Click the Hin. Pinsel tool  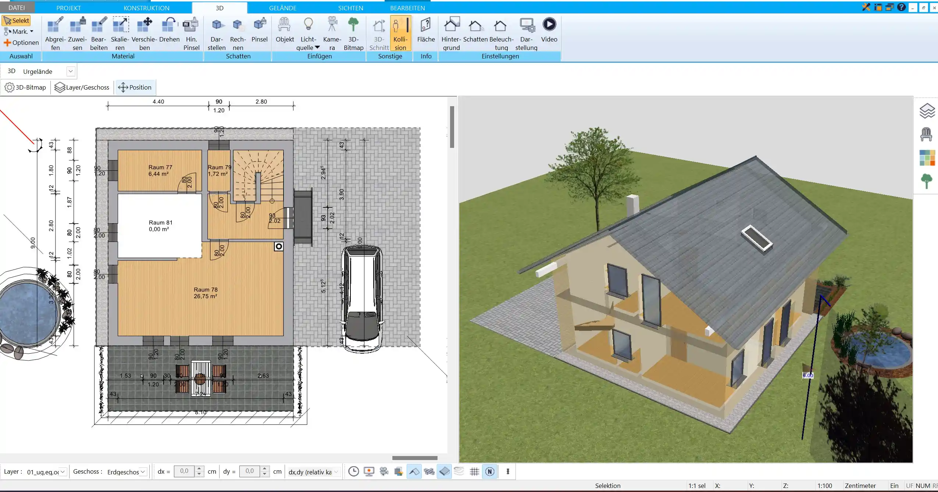tap(191, 34)
